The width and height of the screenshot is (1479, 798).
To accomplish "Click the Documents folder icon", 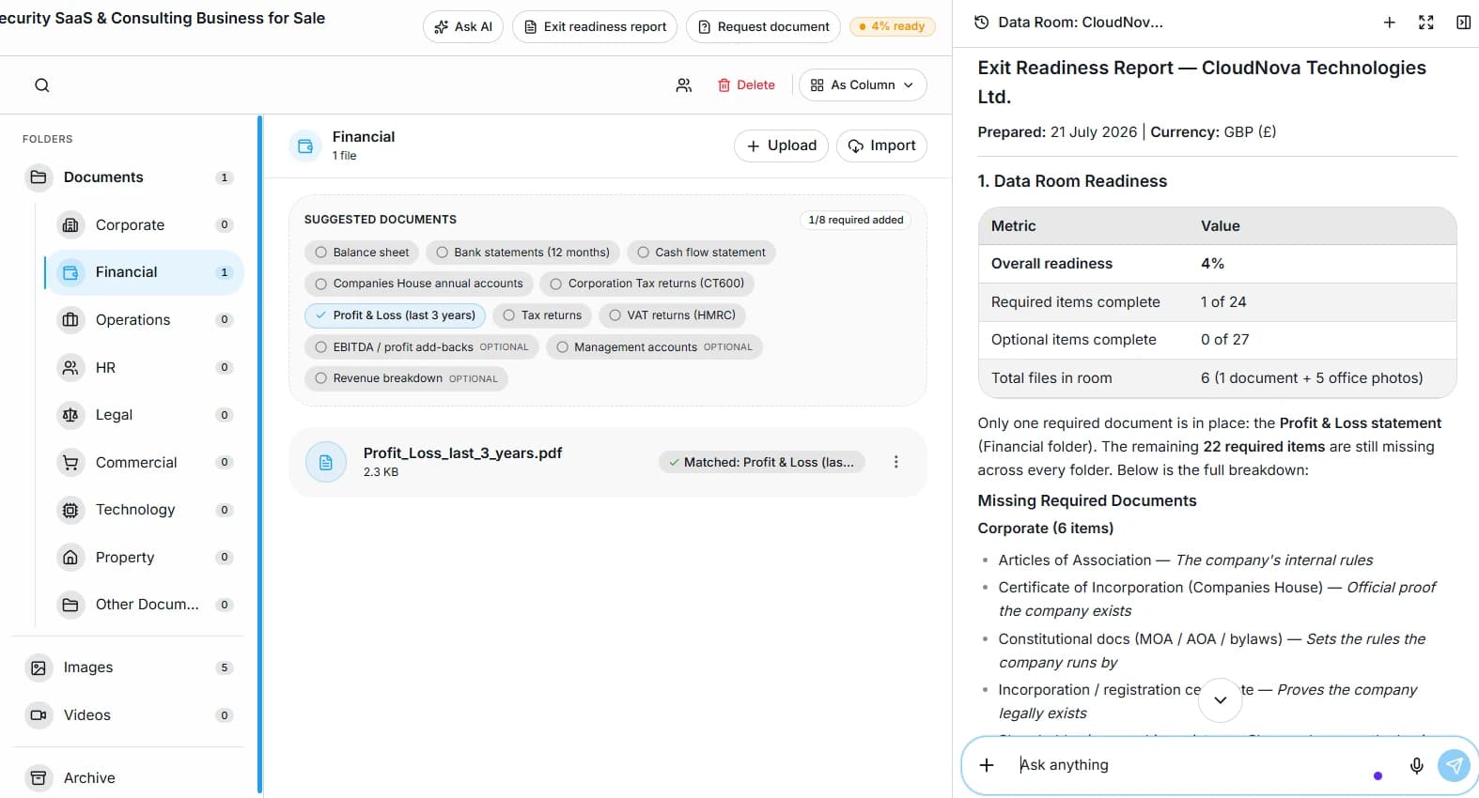I will point(39,177).
